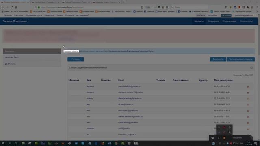Delete the afanasjev.aleksey@yandex.ru contact red icon
Image resolution: width=260 pixels, height=146 pixels.
coord(248,99)
